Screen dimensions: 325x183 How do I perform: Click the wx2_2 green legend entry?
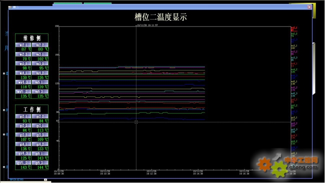point(294,34)
